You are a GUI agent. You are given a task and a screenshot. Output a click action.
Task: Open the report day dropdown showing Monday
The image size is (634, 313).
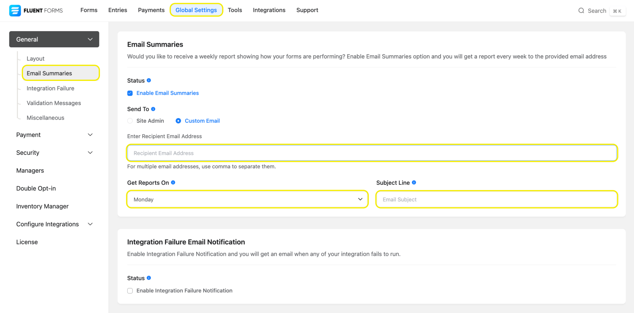point(247,199)
